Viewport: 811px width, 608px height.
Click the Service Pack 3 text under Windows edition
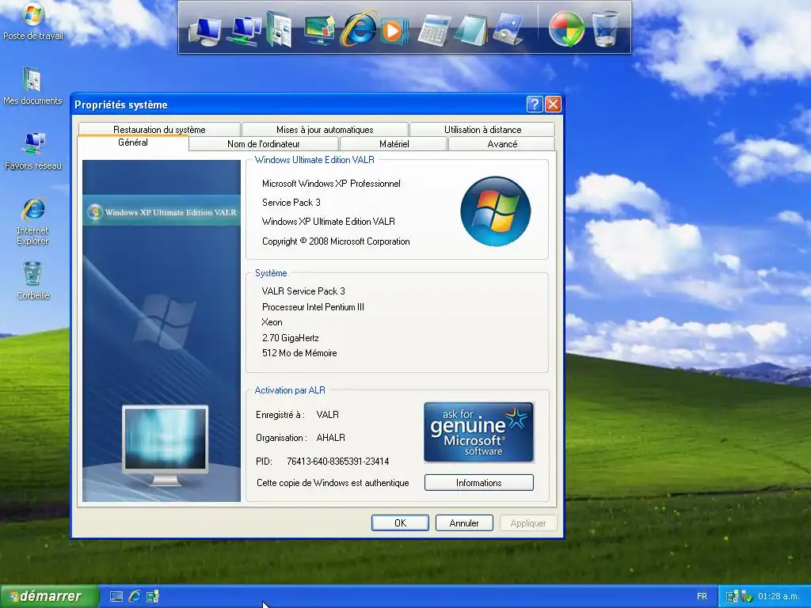click(x=291, y=203)
